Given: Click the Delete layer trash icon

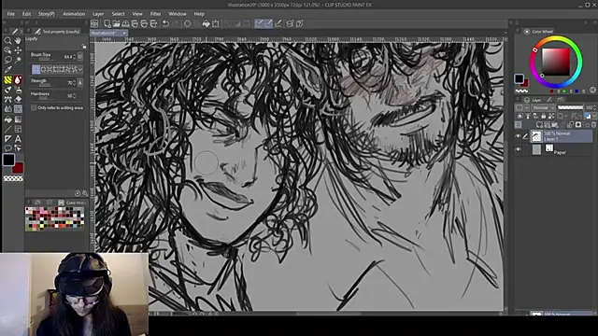Looking at the screenshot, I should click(593, 124).
